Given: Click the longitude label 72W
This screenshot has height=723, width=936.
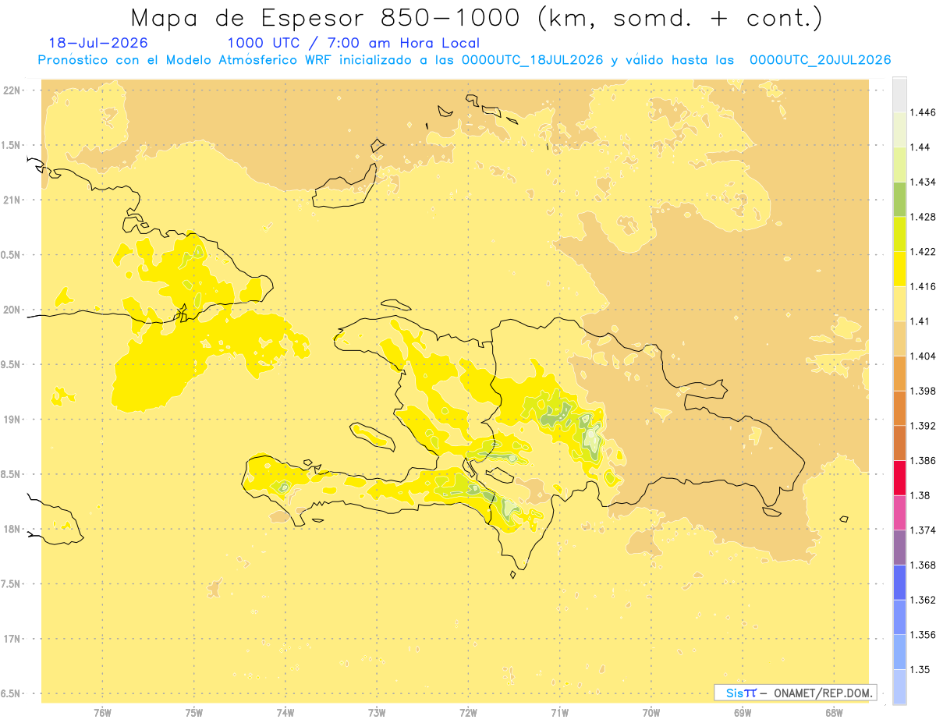Looking at the screenshot, I should click(x=468, y=713).
